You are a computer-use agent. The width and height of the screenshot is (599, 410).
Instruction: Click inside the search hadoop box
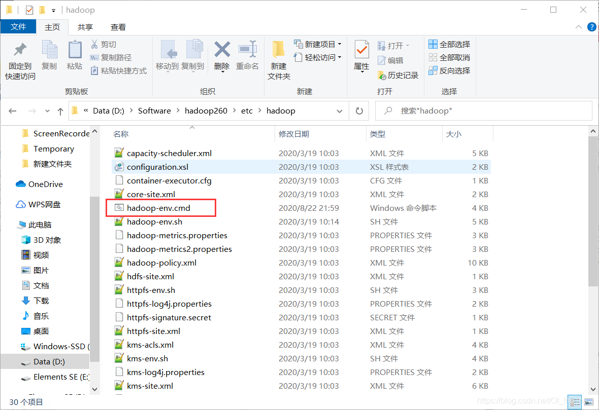[484, 111]
